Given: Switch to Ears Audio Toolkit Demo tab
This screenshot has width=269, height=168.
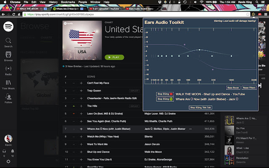Looking at the screenshot, I should point(141,9).
